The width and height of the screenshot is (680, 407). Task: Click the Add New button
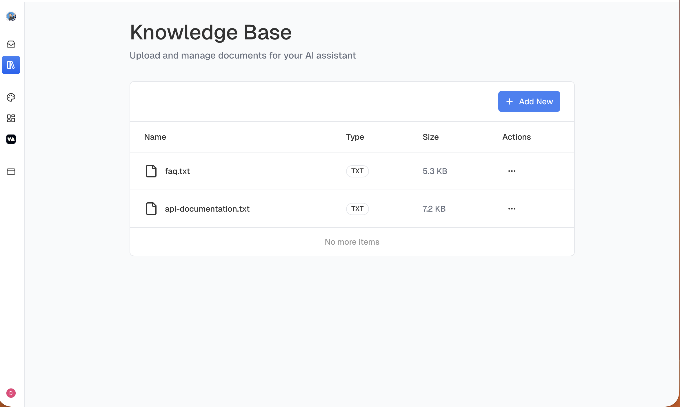529,101
